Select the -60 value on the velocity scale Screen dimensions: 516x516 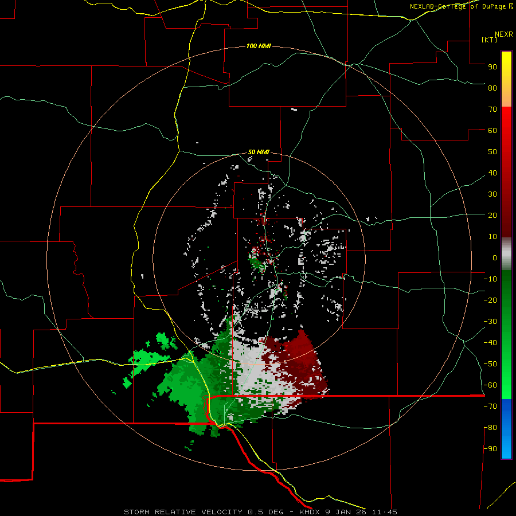pyautogui.click(x=490, y=385)
